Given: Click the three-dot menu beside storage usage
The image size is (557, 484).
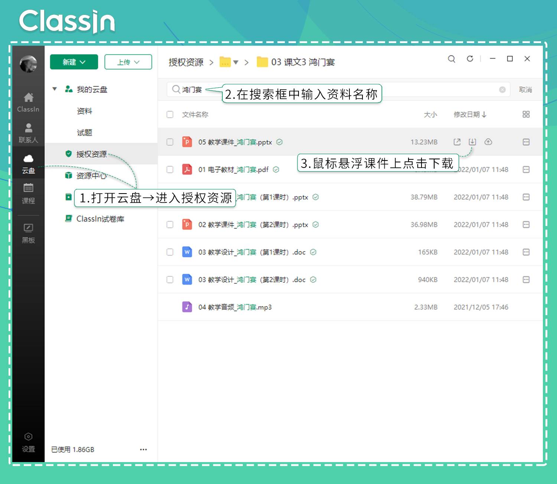Looking at the screenshot, I should 143,449.
